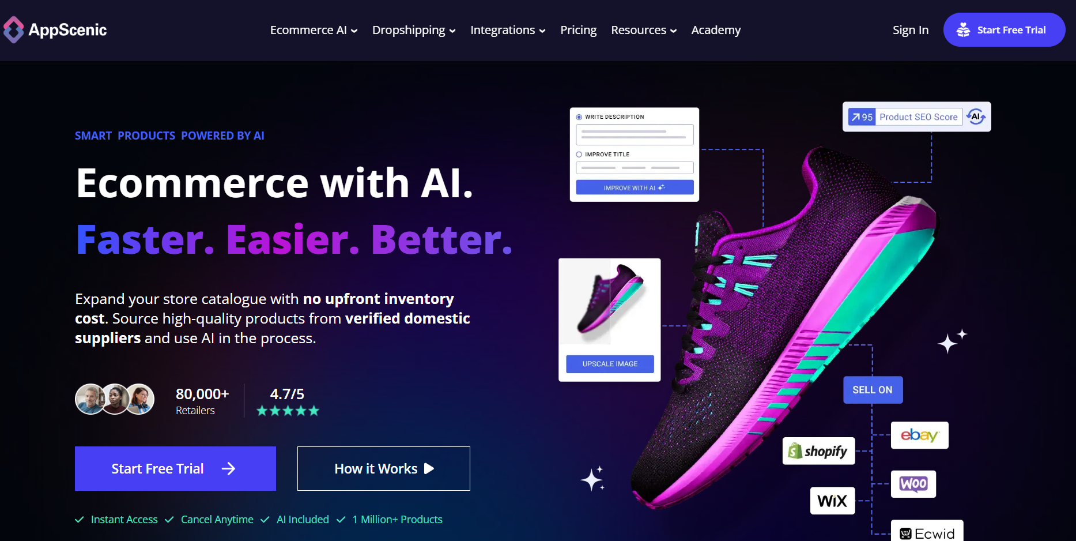This screenshot has height=541, width=1076.
Task: Click the AppScenic logo
Action: [55, 29]
